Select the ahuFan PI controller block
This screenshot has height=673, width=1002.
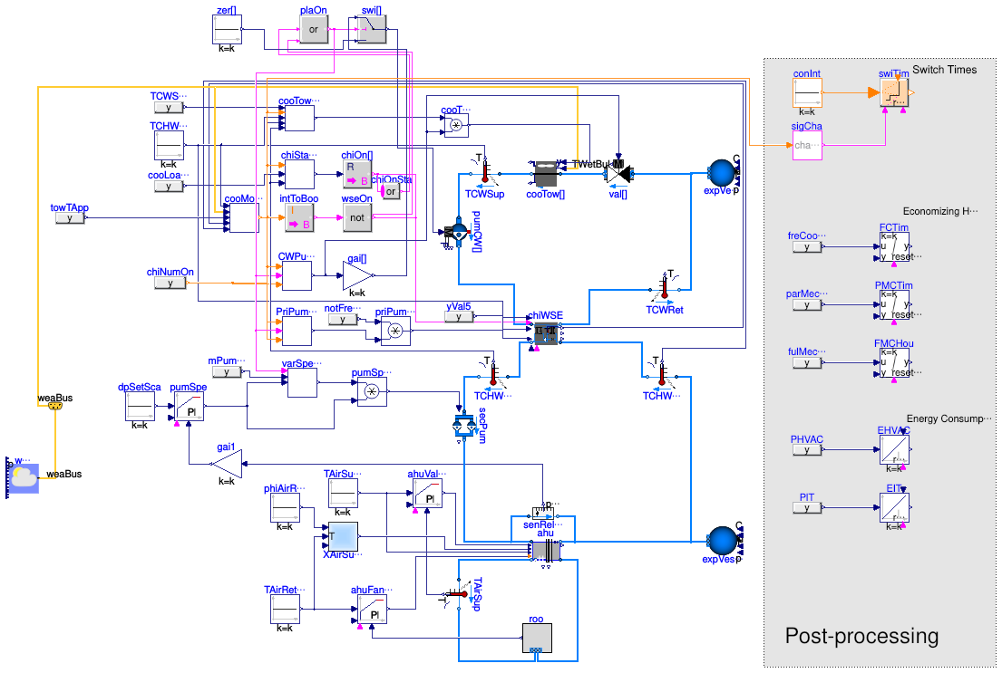(x=372, y=610)
